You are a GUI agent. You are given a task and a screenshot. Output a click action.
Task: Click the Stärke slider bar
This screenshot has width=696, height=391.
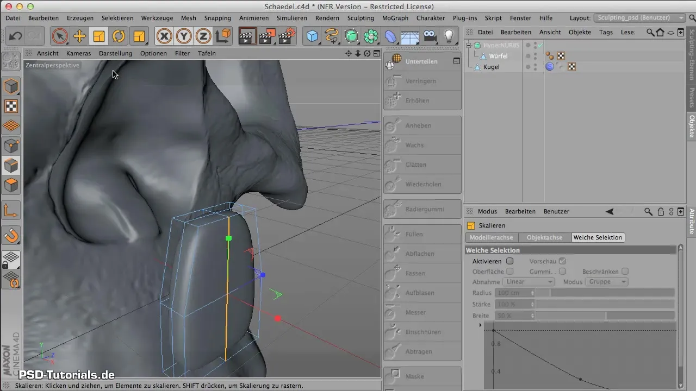[x=605, y=304]
